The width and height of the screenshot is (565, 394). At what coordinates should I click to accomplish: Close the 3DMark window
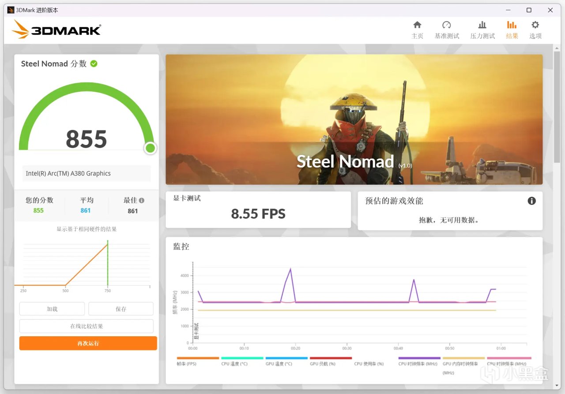tap(550, 10)
